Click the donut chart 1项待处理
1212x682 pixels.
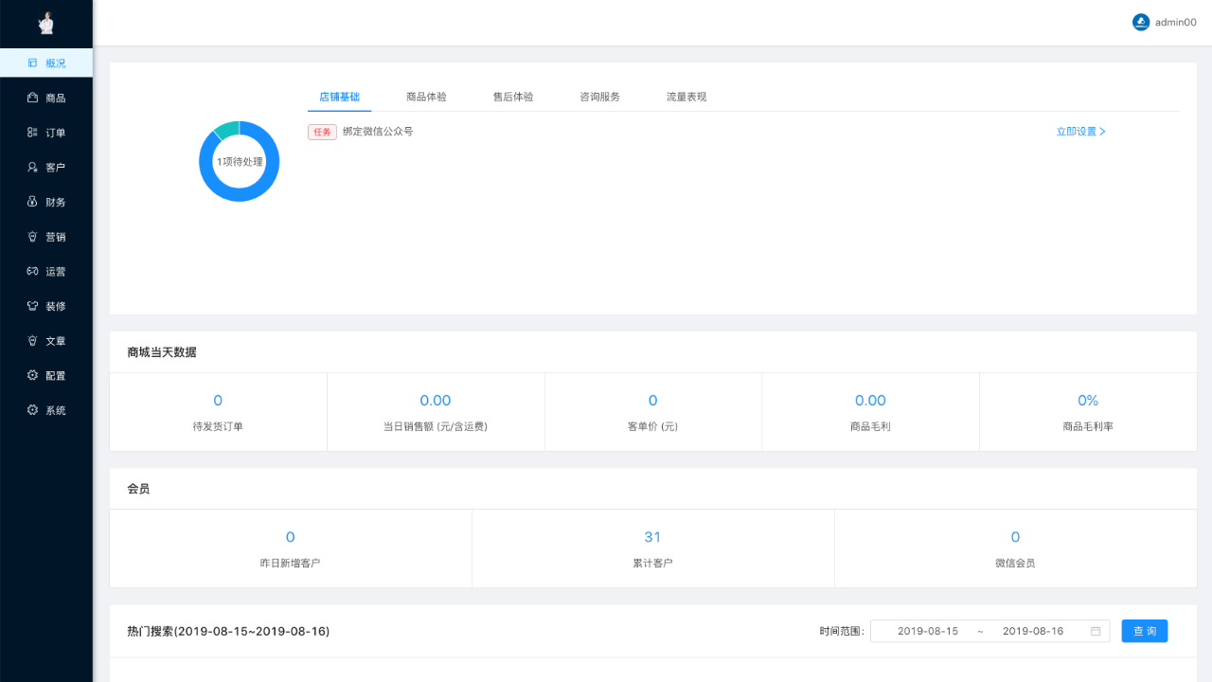(x=240, y=161)
